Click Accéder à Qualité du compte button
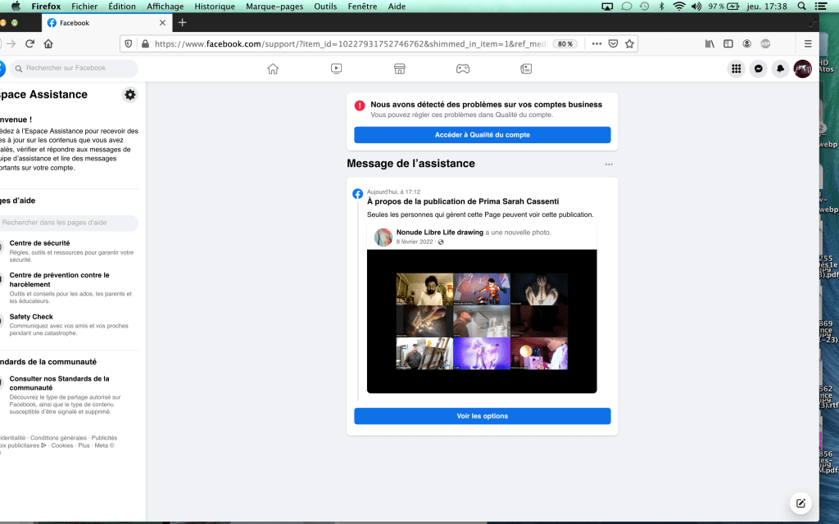This screenshot has height=524, width=839. pos(482,135)
